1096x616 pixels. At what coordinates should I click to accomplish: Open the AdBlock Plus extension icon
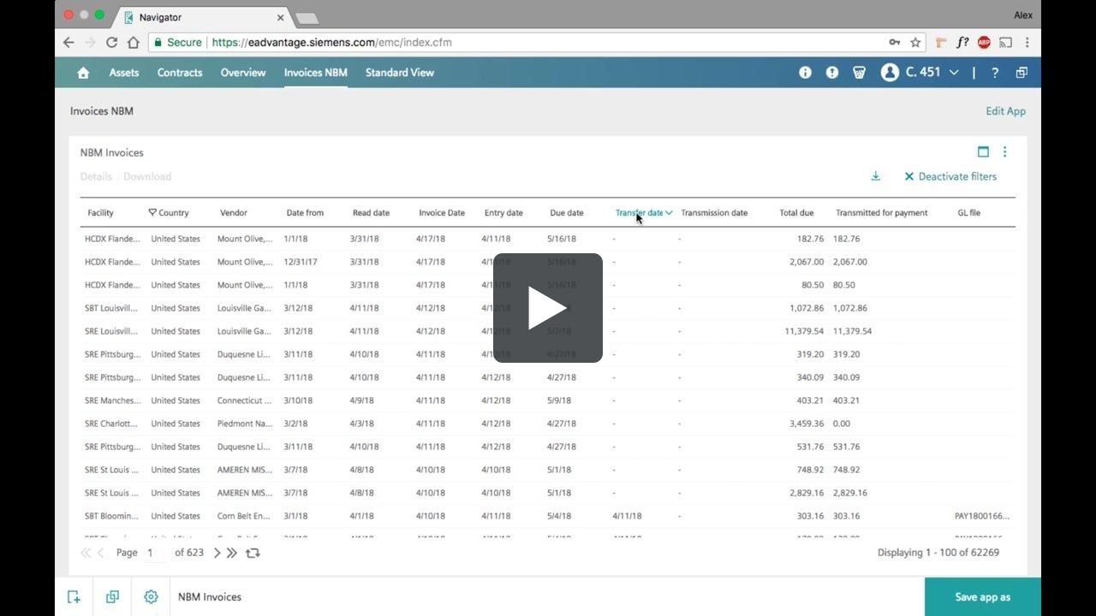pos(984,42)
